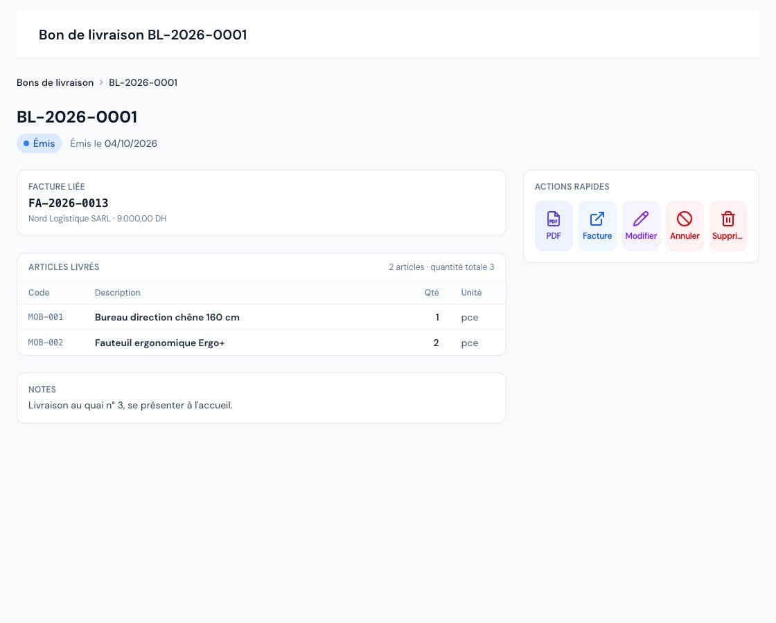
Task: Go back to Bons de livraison breadcrumb
Action: [55, 82]
